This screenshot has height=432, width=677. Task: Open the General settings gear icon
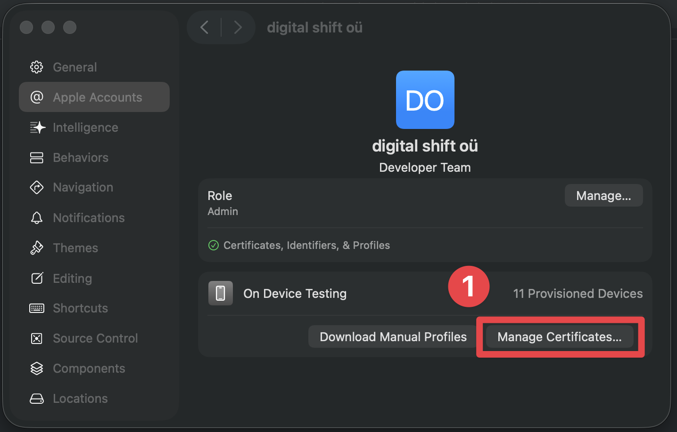pos(36,67)
